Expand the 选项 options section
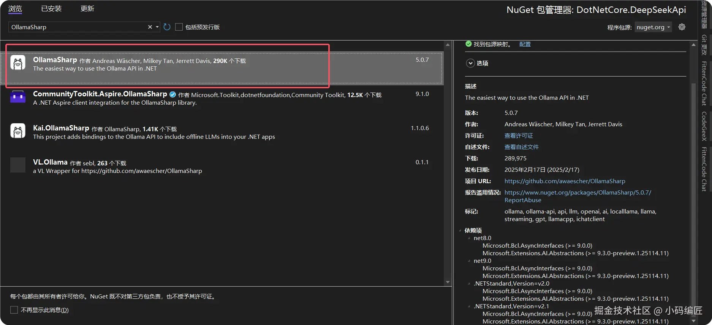This screenshot has width=712, height=325. point(470,63)
